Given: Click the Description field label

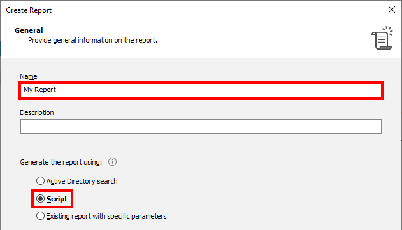Looking at the screenshot, I should click(37, 112).
